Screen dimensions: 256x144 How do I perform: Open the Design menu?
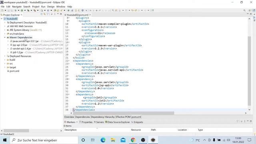pos(51,6)
